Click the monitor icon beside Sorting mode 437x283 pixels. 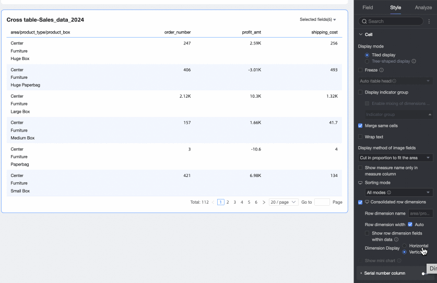click(x=360, y=183)
